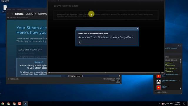Open first Chrome icon on taskbar
The height and width of the screenshot is (106, 188).
point(3,104)
